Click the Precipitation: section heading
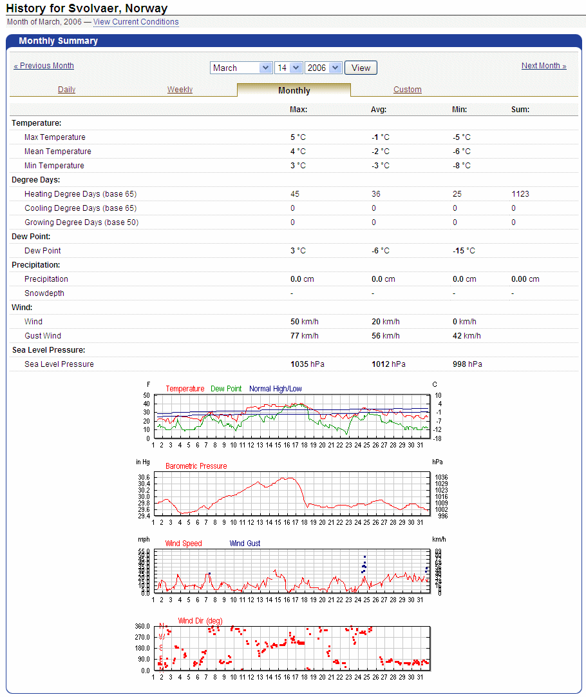 coord(35,266)
